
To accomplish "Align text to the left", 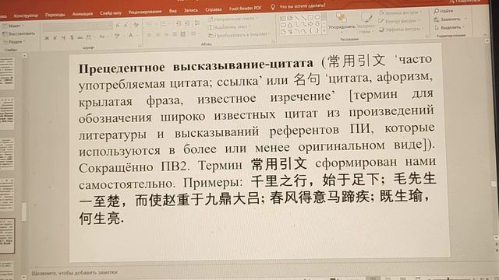I will 150,35.
